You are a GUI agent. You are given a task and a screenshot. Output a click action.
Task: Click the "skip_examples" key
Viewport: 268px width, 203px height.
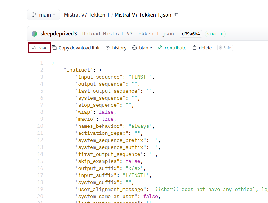[x=97, y=161]
